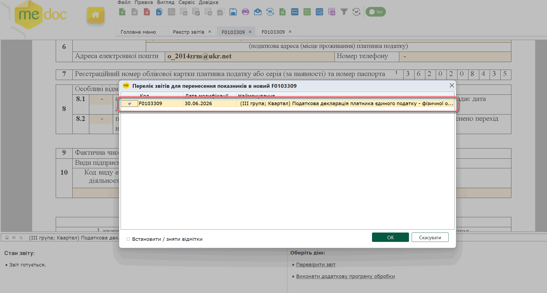The width and height of the screenshot is (547, 293).
Task: Click the add row icon
Action: [x=184, y=12]
